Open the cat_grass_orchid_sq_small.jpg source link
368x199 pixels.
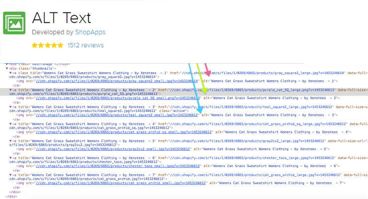(x=123, y=132)
